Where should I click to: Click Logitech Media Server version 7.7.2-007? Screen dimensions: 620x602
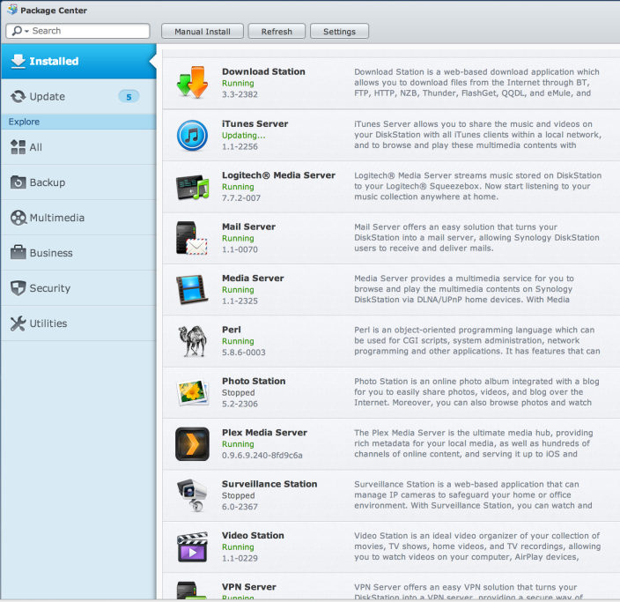241,198
